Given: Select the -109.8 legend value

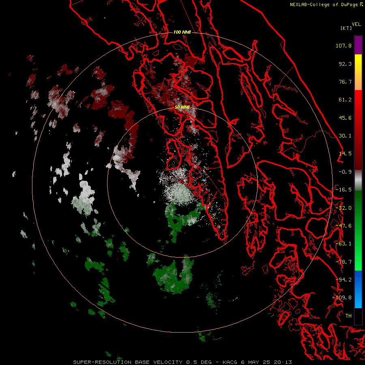Looking at the screenshot, I should (x=342, y=298).
